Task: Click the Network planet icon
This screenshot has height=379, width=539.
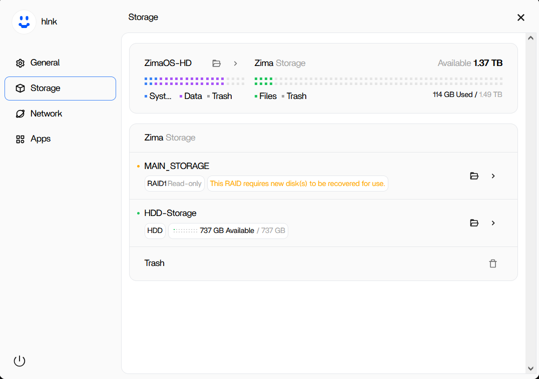Action: pyautogui.click(x=21, y=113)
